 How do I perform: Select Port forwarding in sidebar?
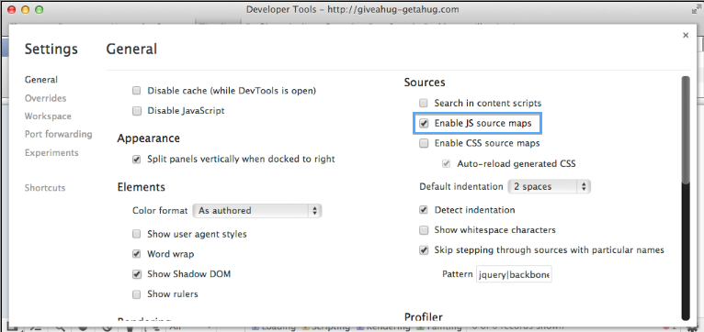click(59, 134)
